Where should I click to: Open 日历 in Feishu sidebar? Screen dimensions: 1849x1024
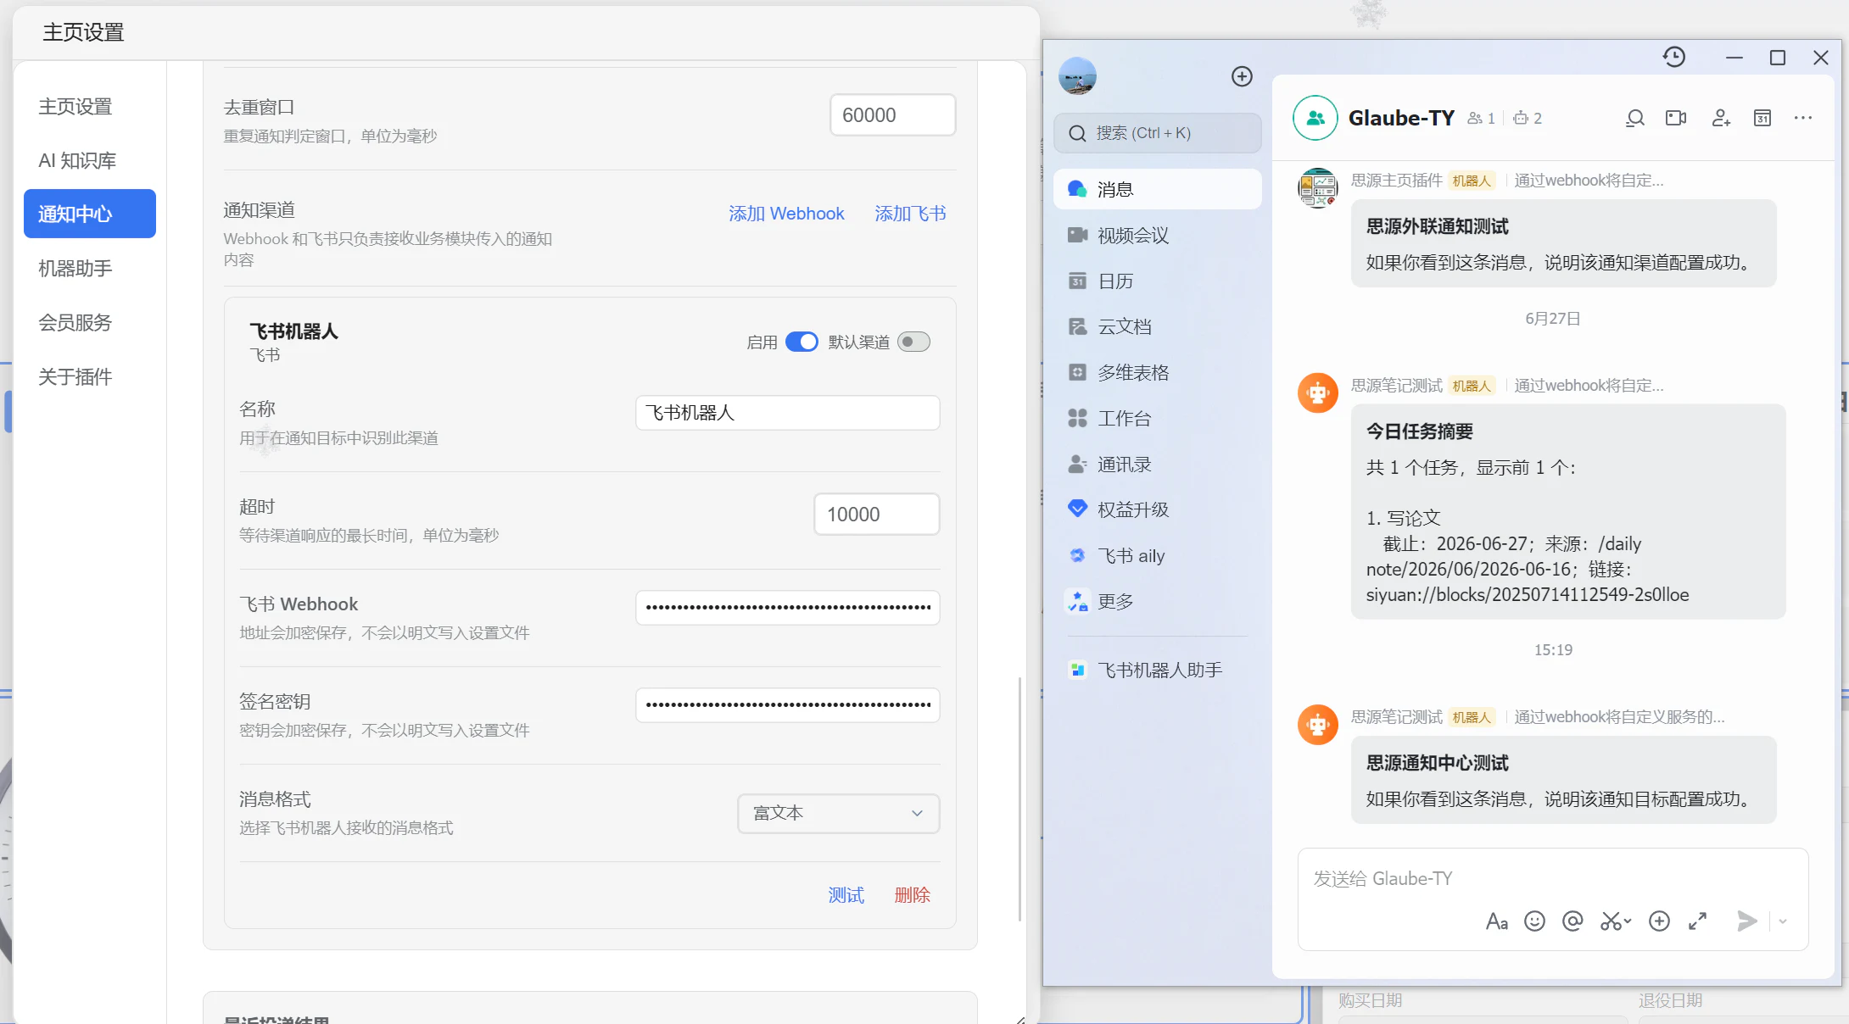click(1157, 281)
